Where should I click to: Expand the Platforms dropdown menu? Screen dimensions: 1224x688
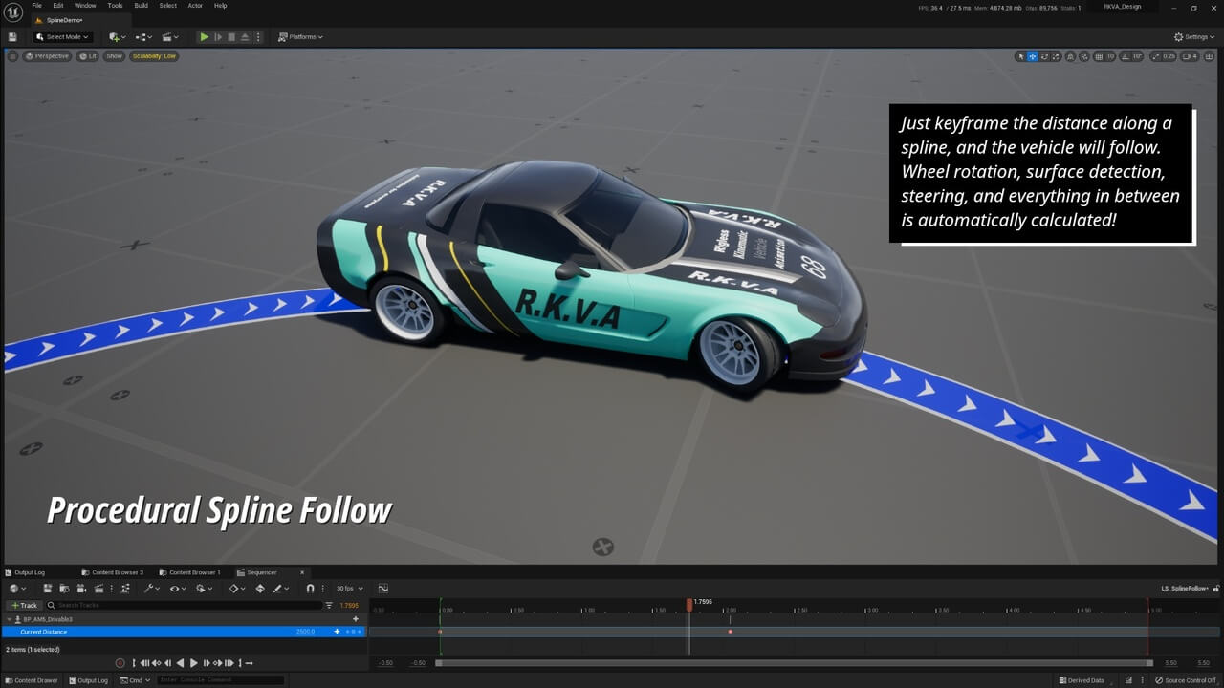(300, 37)
